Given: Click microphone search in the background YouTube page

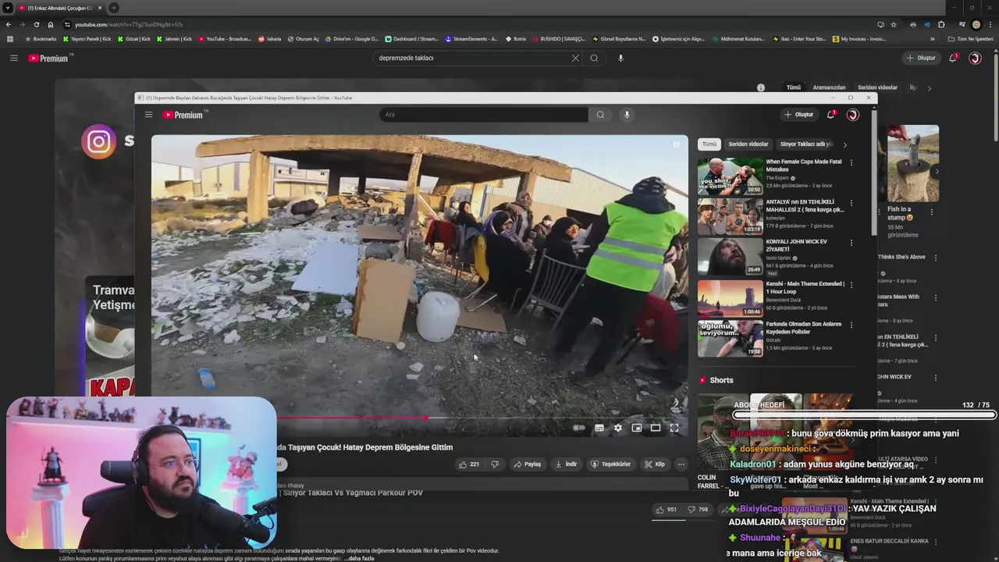Looking at the screenshot, I should 620,58.
